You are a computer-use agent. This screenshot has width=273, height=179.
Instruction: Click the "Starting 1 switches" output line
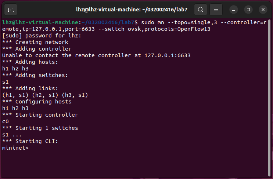(40, 128)
